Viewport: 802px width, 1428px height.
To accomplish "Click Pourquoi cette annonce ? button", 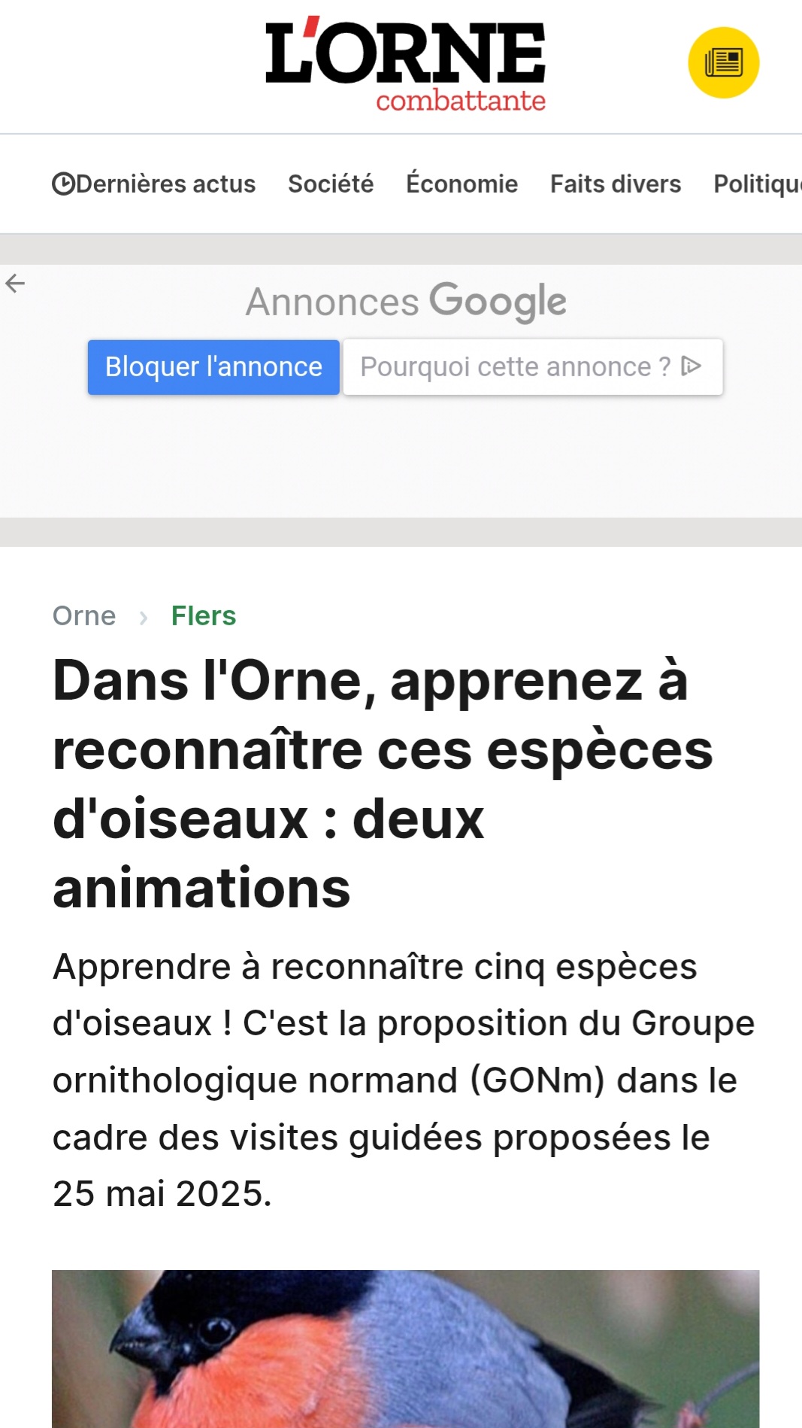I will (x=516, y=367).
